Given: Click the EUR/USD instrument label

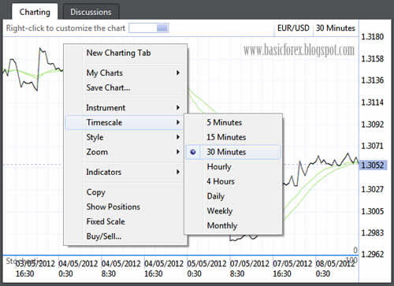Looking at the screenshot, I should [x=293, y=28].
